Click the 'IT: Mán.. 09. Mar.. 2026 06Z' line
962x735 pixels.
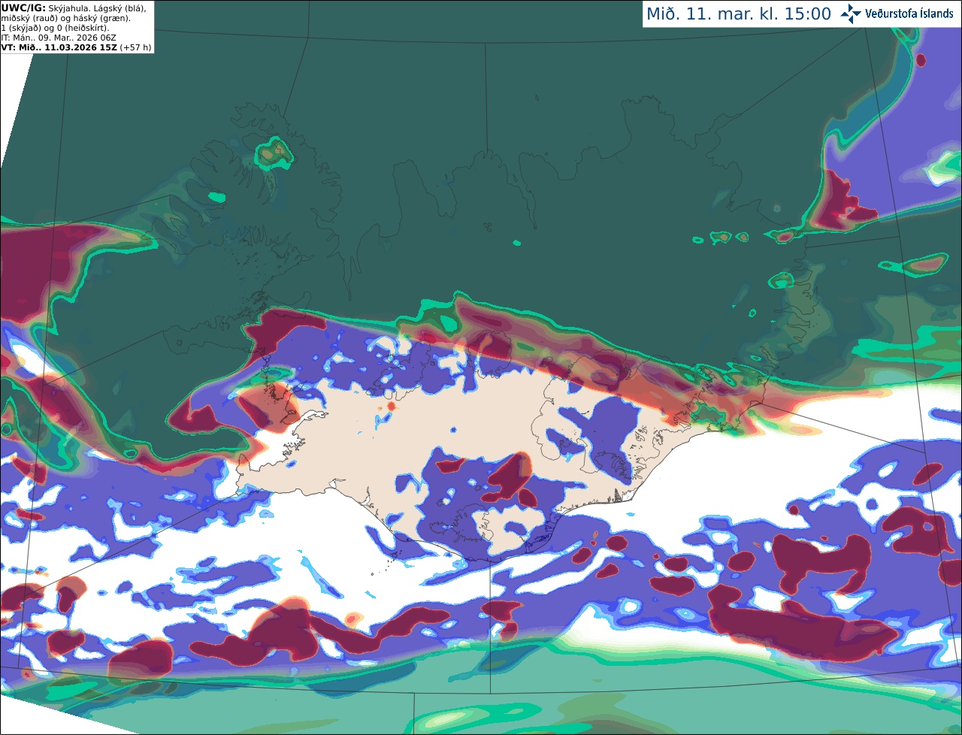[x=59, y=37]
